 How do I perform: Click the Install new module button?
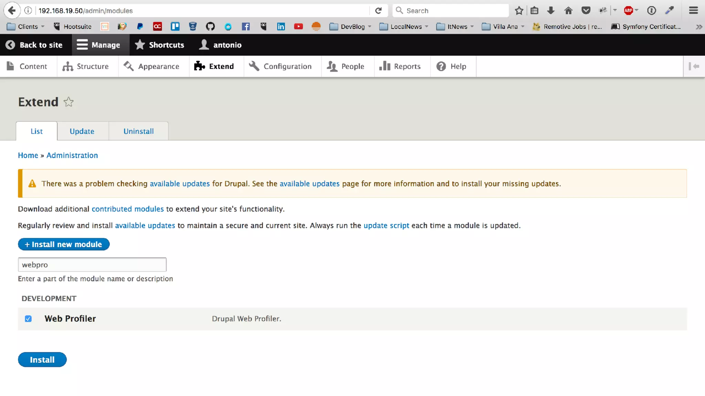(x=64, y=244)
